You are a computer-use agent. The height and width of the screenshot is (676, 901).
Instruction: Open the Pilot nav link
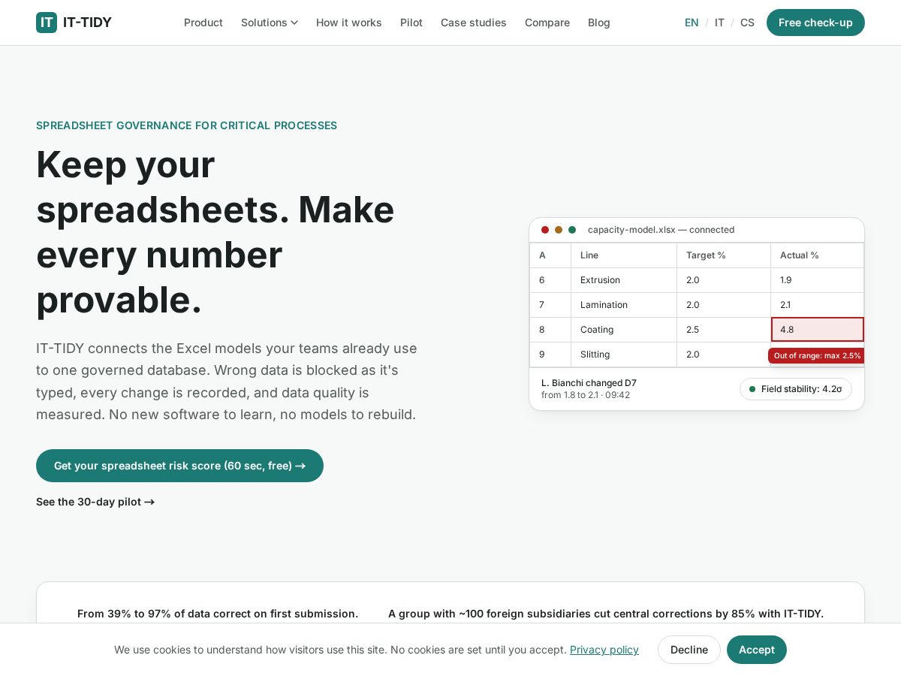coord(411,23)
